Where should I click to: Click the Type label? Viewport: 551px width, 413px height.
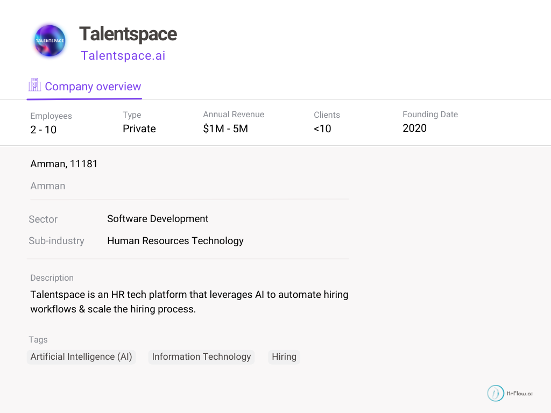132,115
